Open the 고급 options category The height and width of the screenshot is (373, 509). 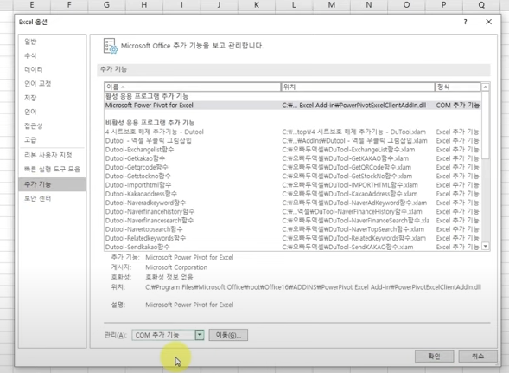click(x=30, y=140)
